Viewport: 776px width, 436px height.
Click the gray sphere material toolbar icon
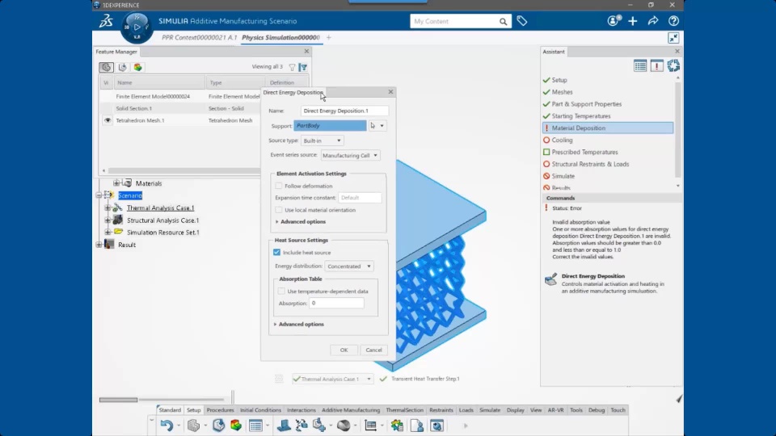click(344, 426)
